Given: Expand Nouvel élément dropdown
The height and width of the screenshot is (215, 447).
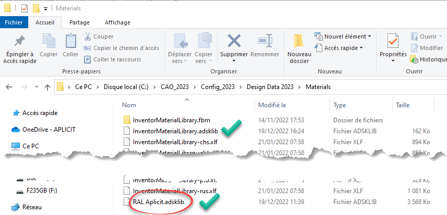Looking at the screenshot, I should [x=343, y=36].
